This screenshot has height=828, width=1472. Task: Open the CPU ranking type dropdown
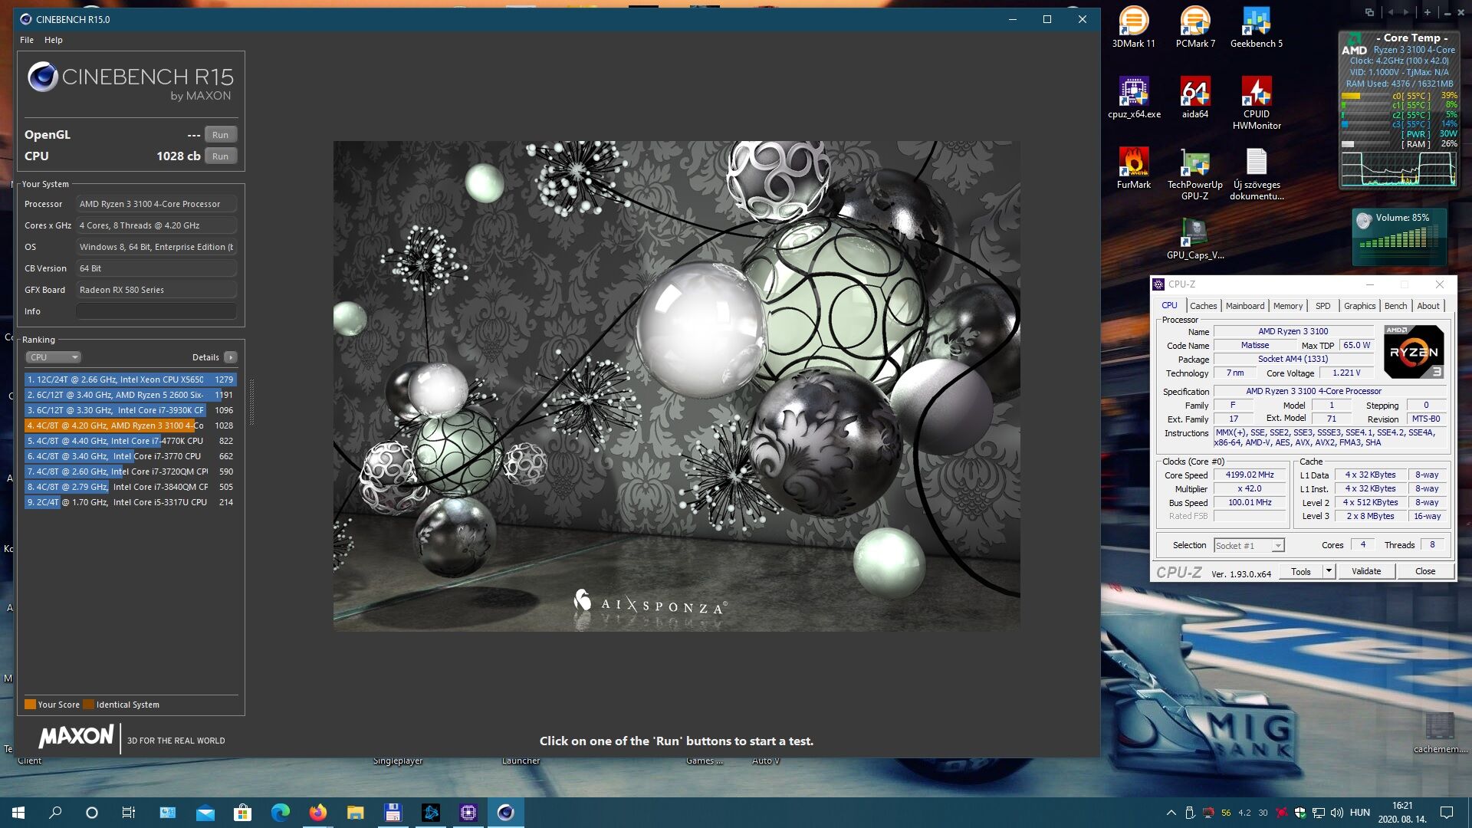[53, 357]
